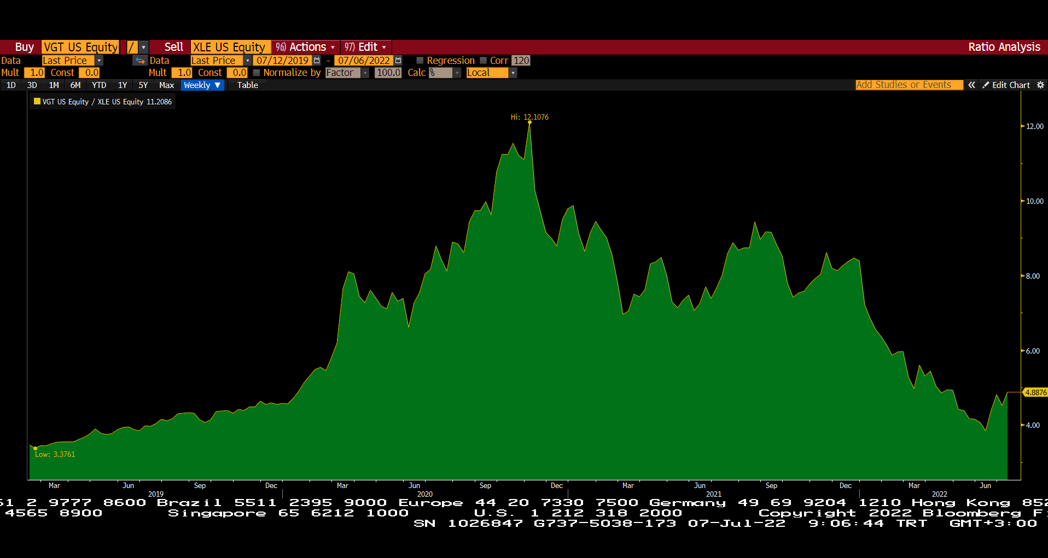This screenshot has height=558, width=1048.
Task: Select the 6M range tab
Action: [75, 85]
